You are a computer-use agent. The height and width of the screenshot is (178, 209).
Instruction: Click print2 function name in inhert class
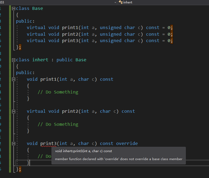click(x=70, y=111)
